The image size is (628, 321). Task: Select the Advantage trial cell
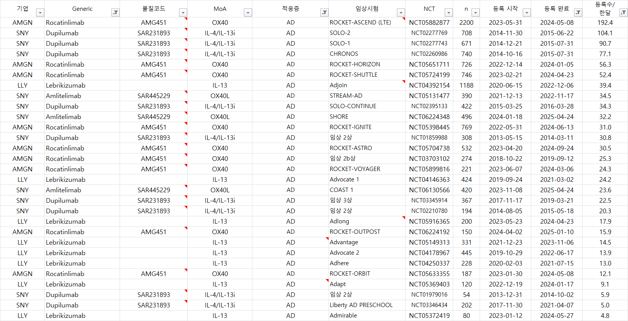tap(367, 242)
